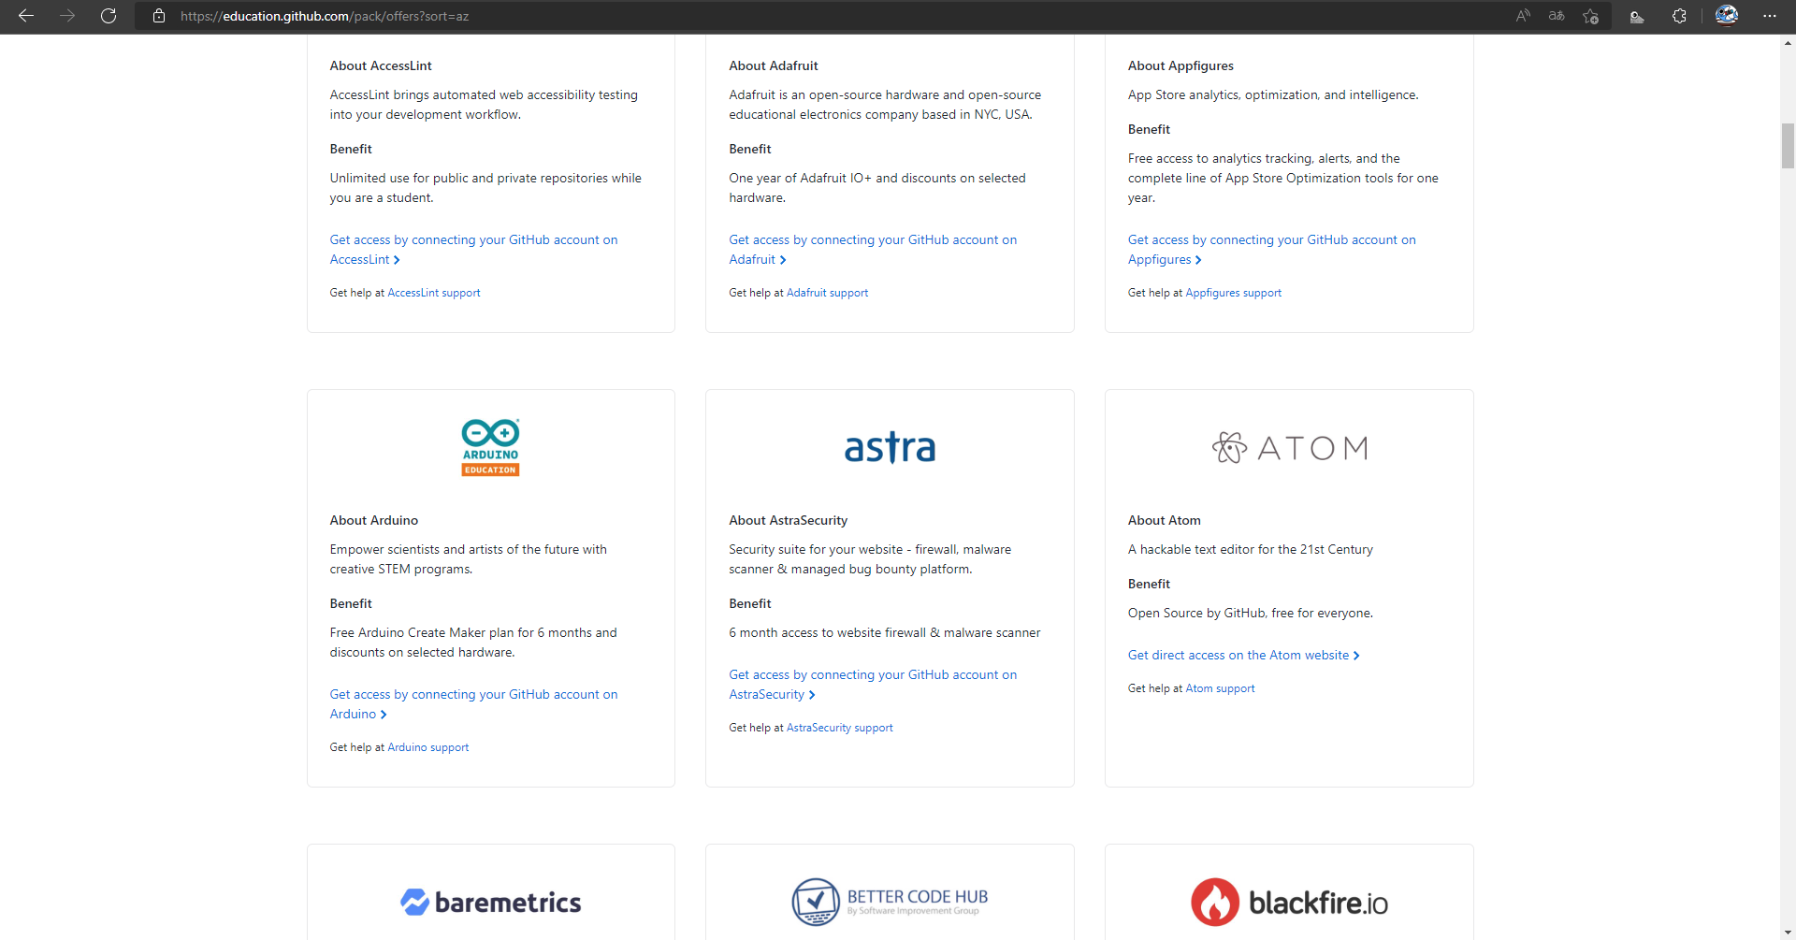Open the read aloud icon in toolbar
The width and height of the screenshot is (1796, 940).
[1524, 16]
